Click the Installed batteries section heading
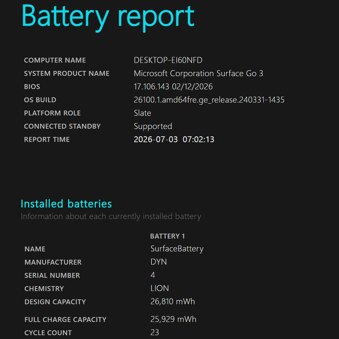The image size is (339, 339). tap(66, 204)
